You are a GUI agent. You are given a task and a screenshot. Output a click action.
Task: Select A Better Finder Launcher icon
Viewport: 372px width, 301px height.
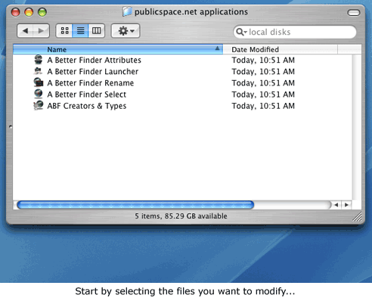pos(39,71)
